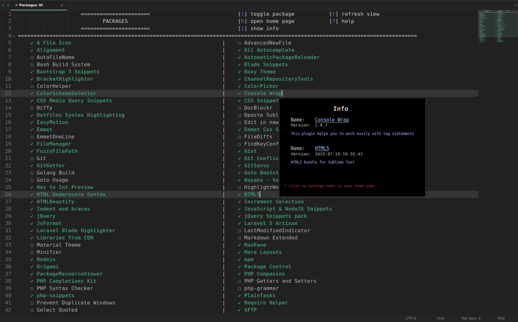
Task: Click the [i] show info shortcut
Action: [258, 29]
